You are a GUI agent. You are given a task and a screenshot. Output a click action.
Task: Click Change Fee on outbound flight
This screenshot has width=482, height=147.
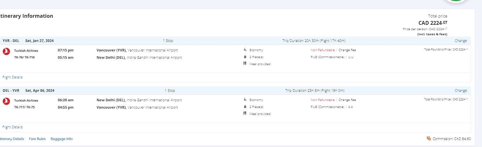pyautogui.click(x=347, y=50)
